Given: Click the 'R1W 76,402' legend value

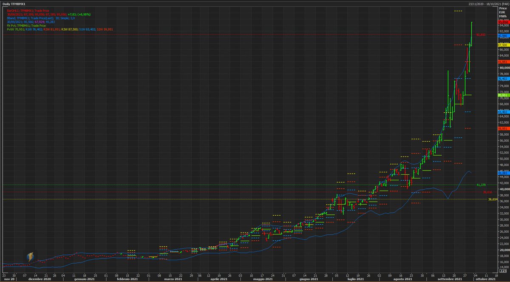Looking at the screenshot, I should coord(34,29).
